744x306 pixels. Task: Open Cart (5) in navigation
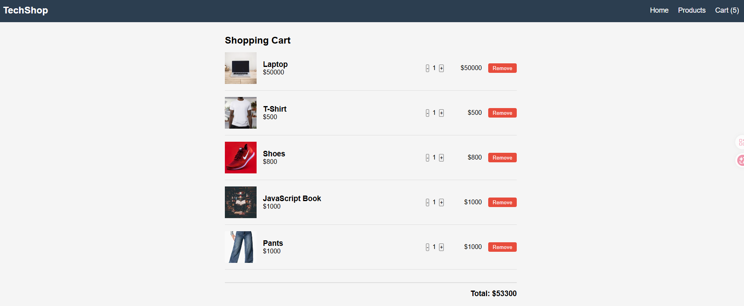727,10
